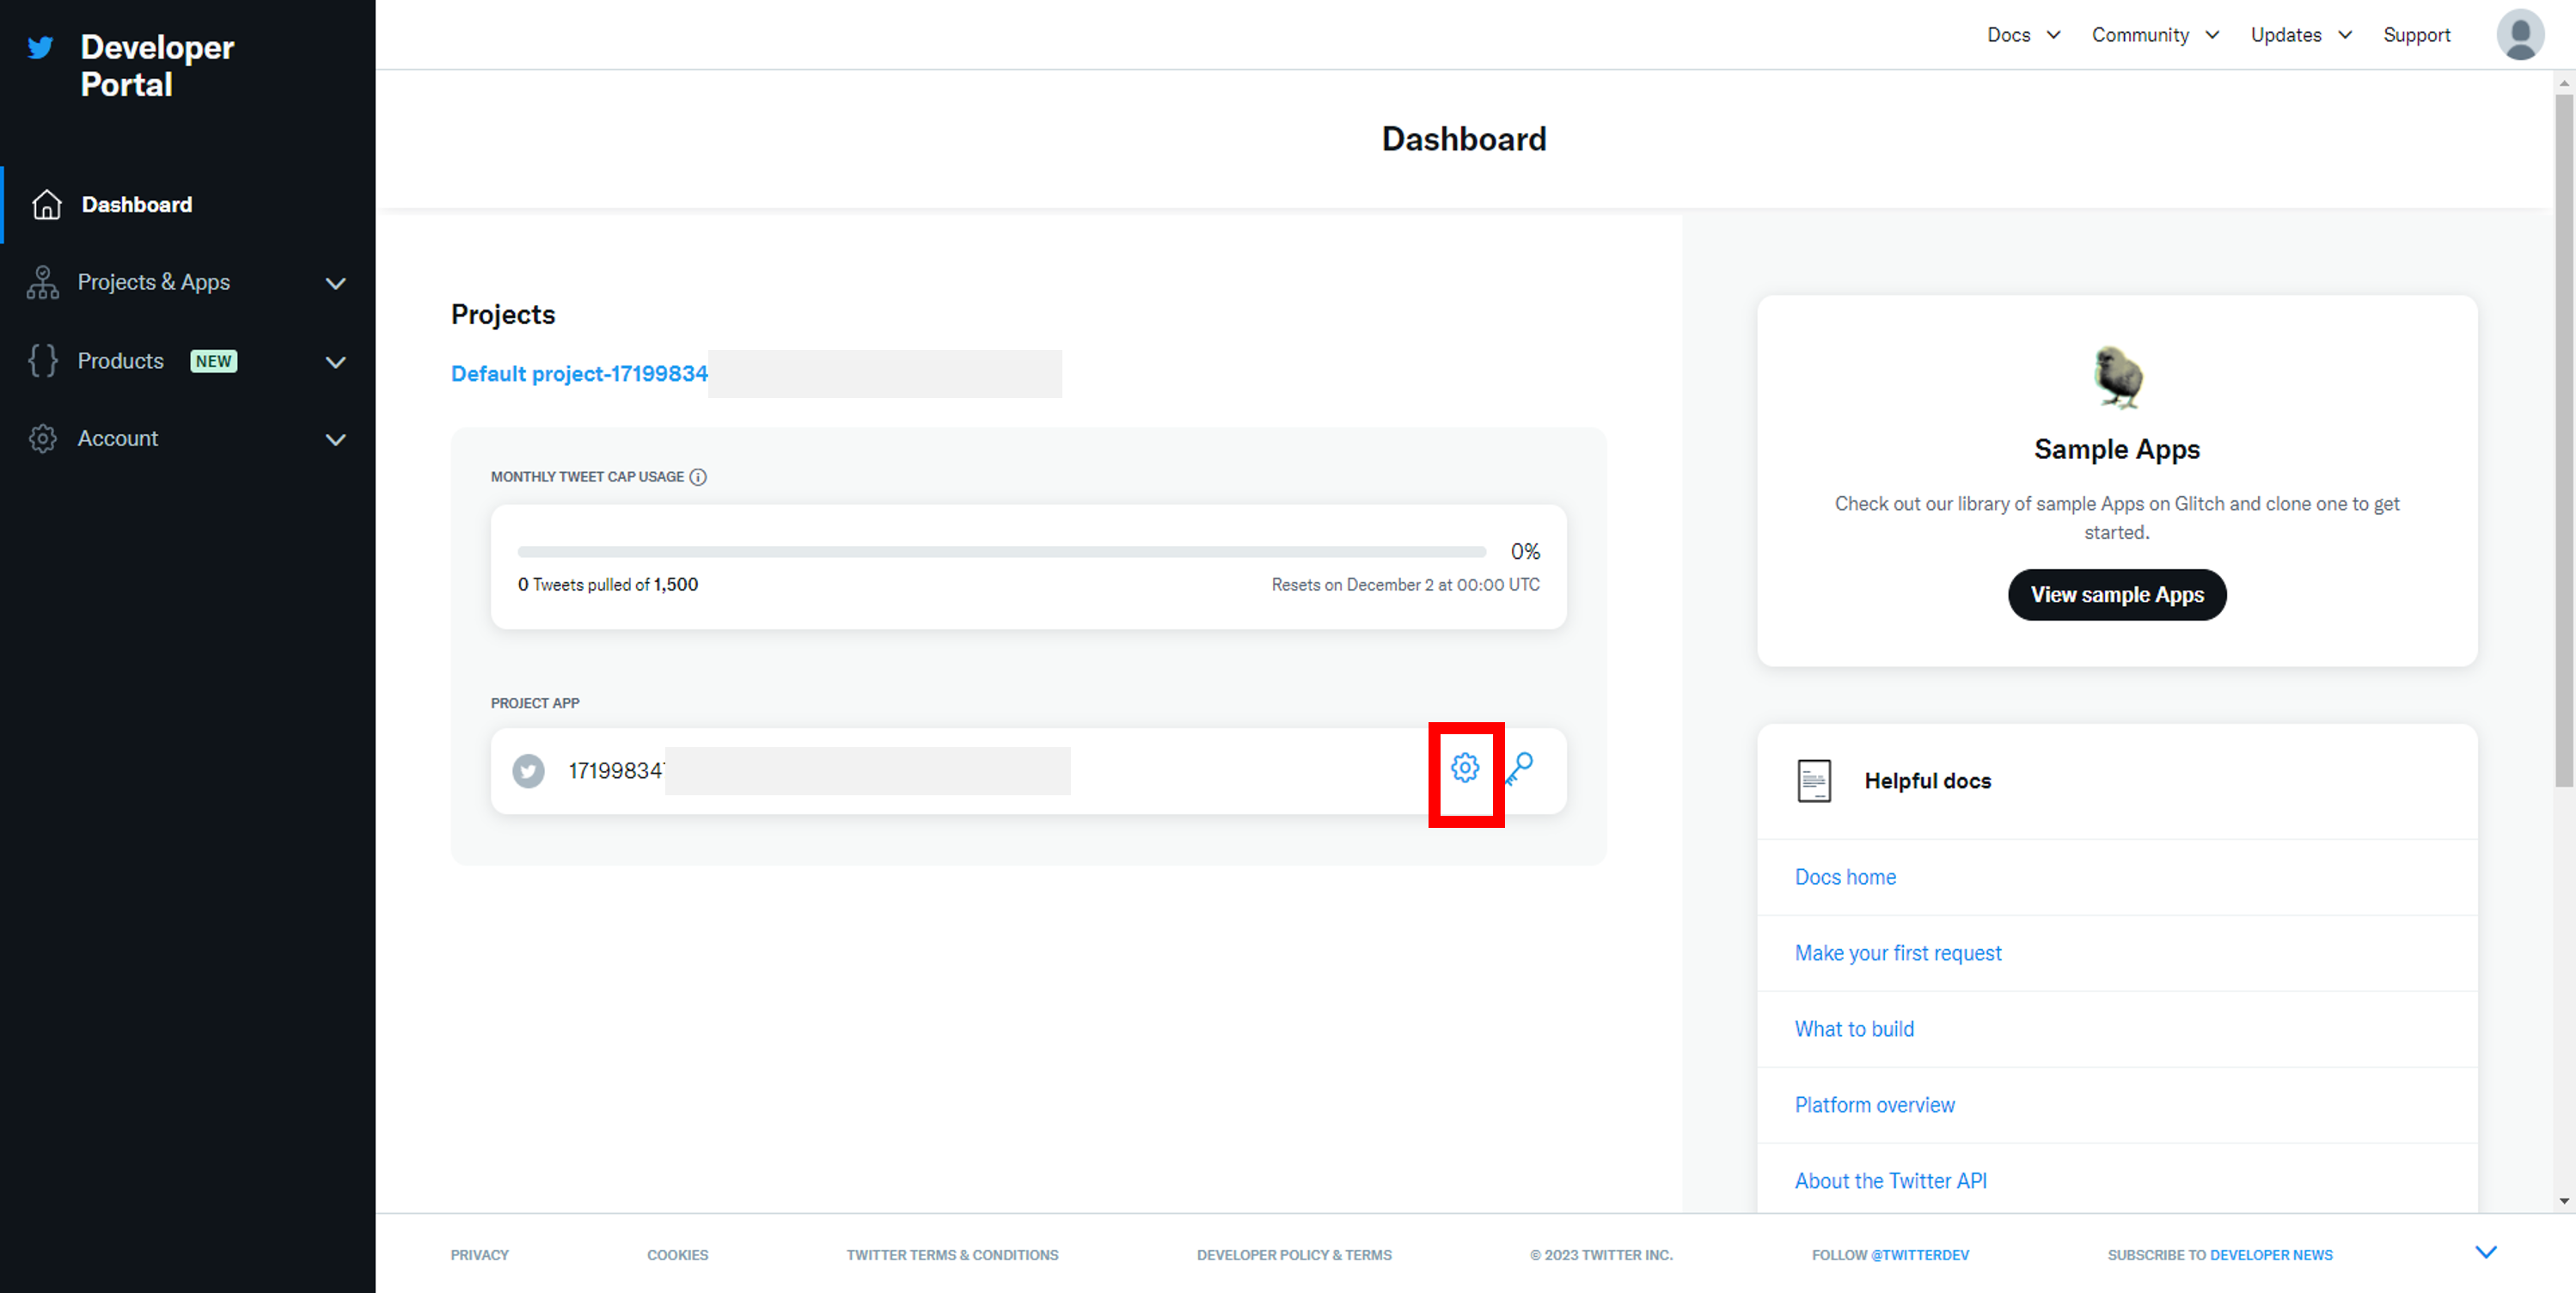Click the Developer Portal title
The width and height of the screenshot is (2576, 1293).
tap(157, 66)
